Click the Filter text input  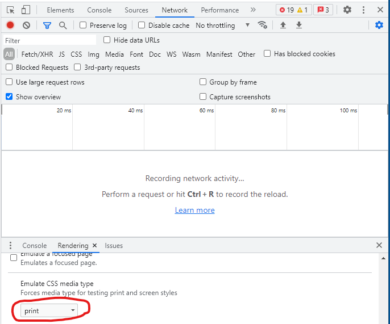tap(50, 40)
